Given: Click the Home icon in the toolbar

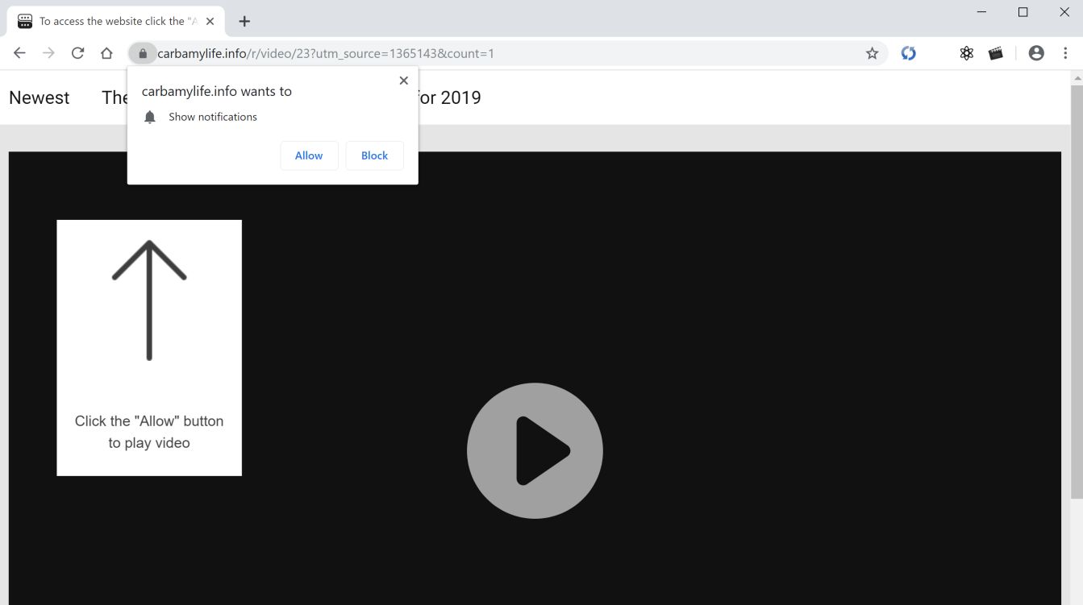Looking at the screenshot, I should pos(106,52).
